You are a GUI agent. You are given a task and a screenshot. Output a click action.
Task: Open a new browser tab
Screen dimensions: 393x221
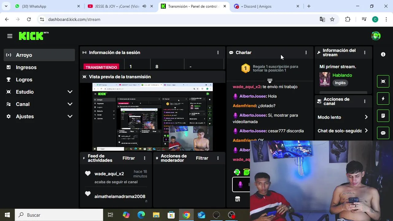point(309,6)
